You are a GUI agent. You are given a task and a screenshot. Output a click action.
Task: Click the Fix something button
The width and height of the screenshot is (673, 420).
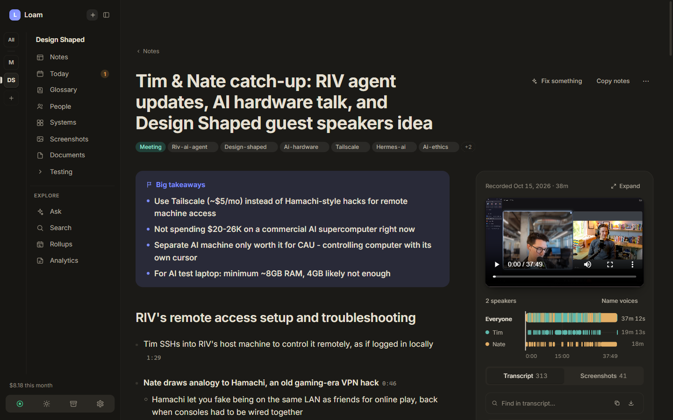tap(557, 81)
